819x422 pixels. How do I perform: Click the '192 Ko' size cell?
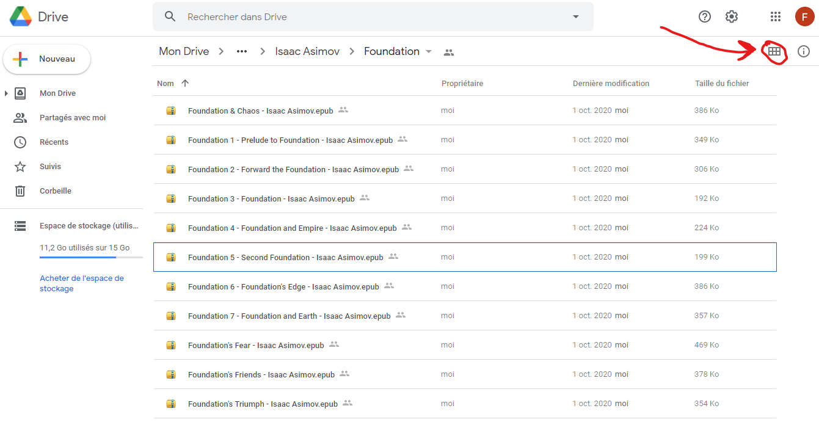tap(707, 198)
